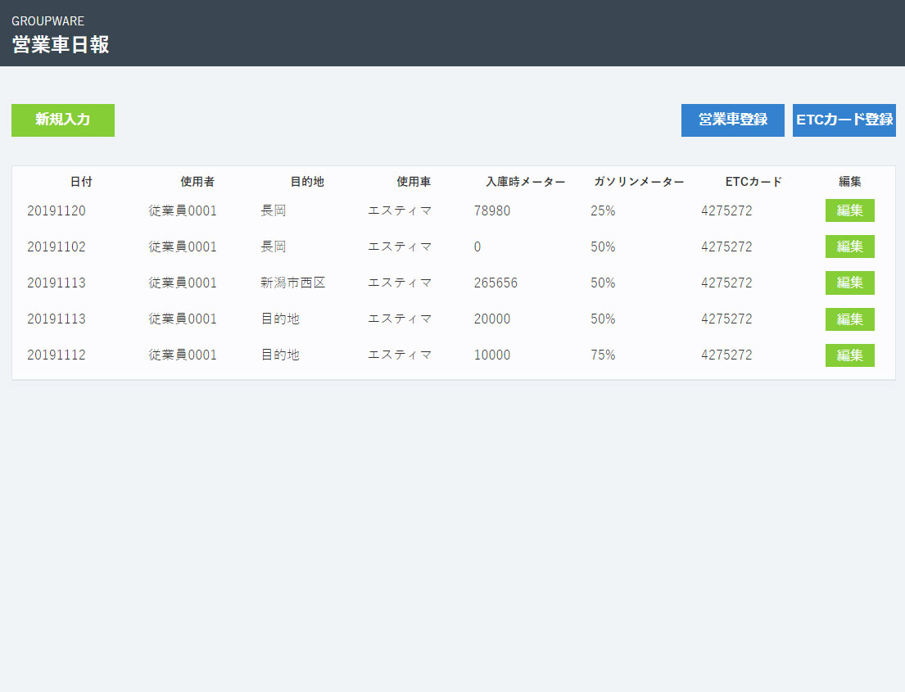Screen dimensions: 905x692
Task: Click the ガソリンメーター column header
Action: [639, 182]
